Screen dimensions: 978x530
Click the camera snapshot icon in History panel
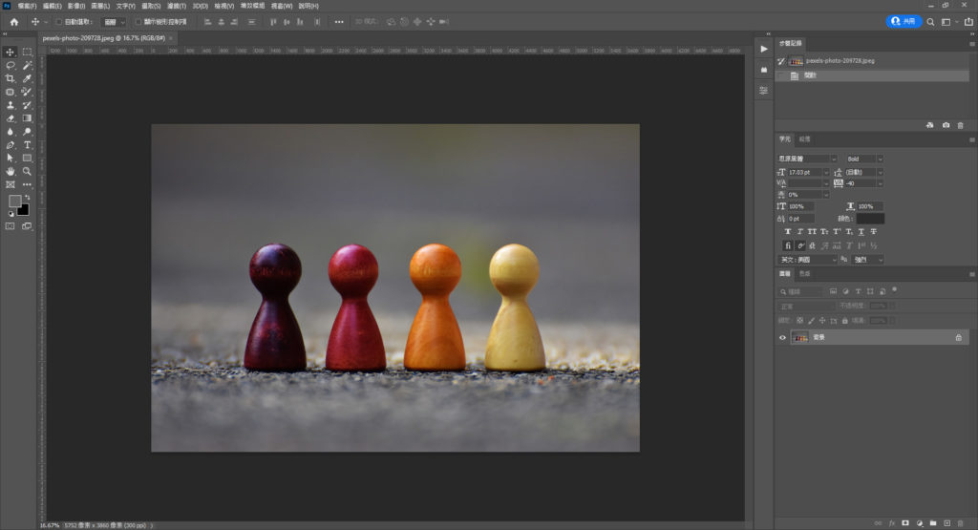click(946, 125)
